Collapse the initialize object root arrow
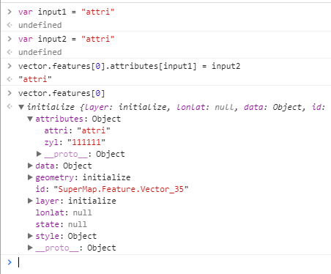The image size is (331, 274). 21,107
